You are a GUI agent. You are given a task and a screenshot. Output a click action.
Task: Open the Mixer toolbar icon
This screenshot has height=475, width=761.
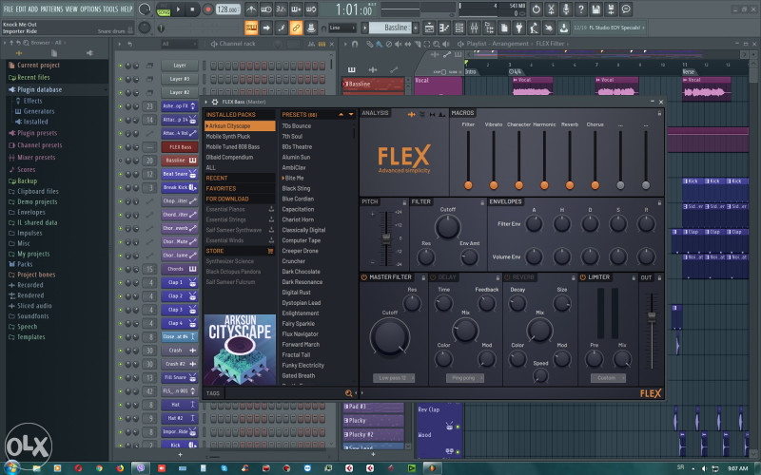(474, 28)
